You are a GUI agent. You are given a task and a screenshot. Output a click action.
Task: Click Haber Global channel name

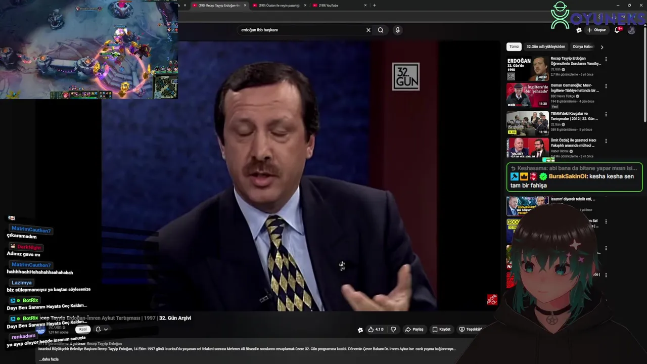point(560,151)
